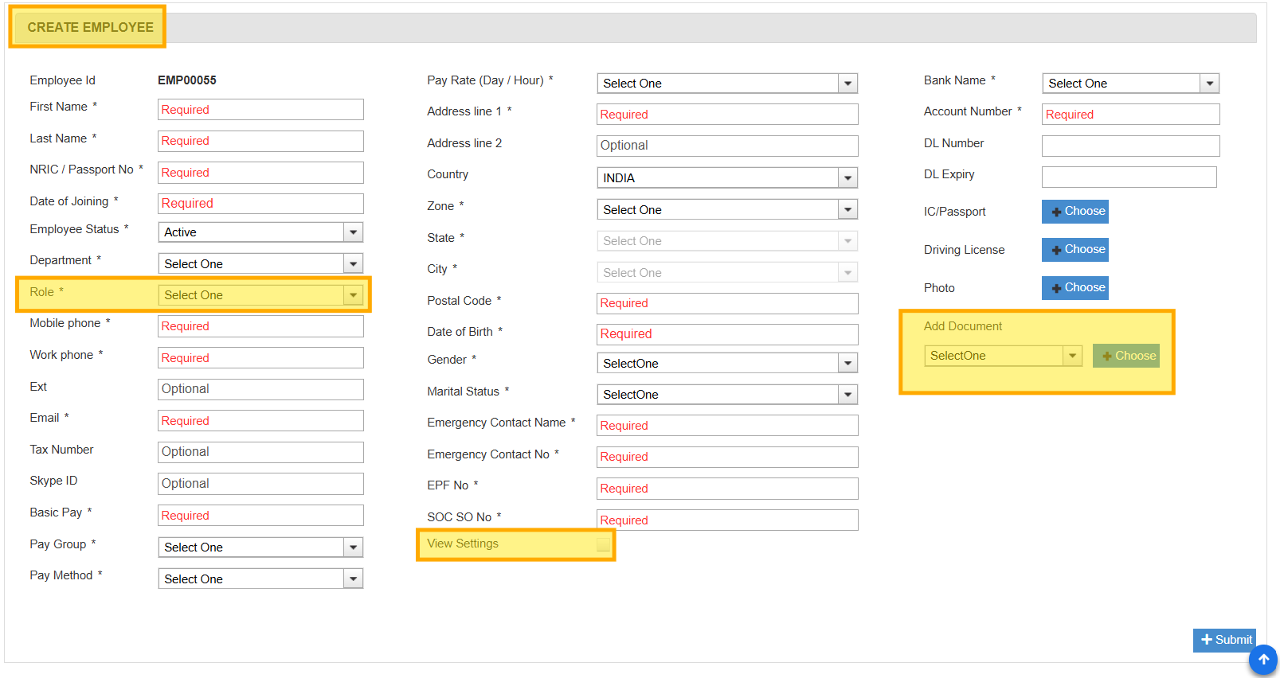This screenshot has width=1280, height=678.
Task: Click the Skype ID field
Action: 260,484
